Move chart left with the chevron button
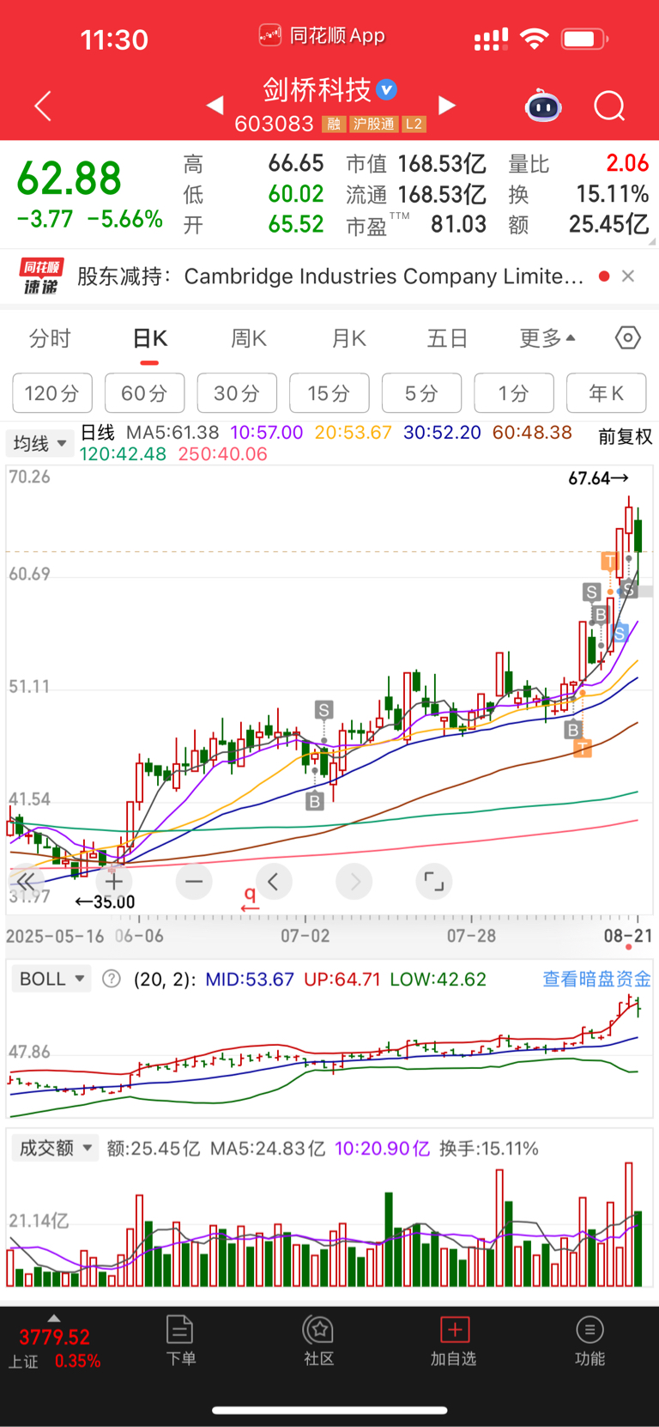Viewport: 659px width, 1427px height. (x=274, y=881)
